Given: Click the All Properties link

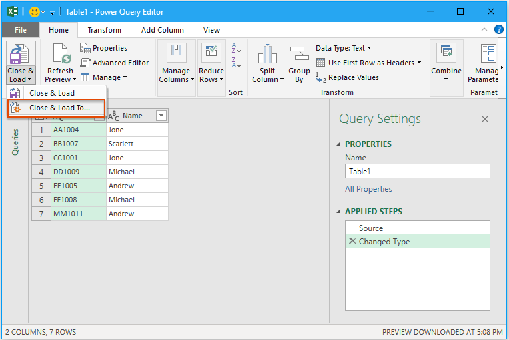Looking at the screenshot, I should 368,189.
